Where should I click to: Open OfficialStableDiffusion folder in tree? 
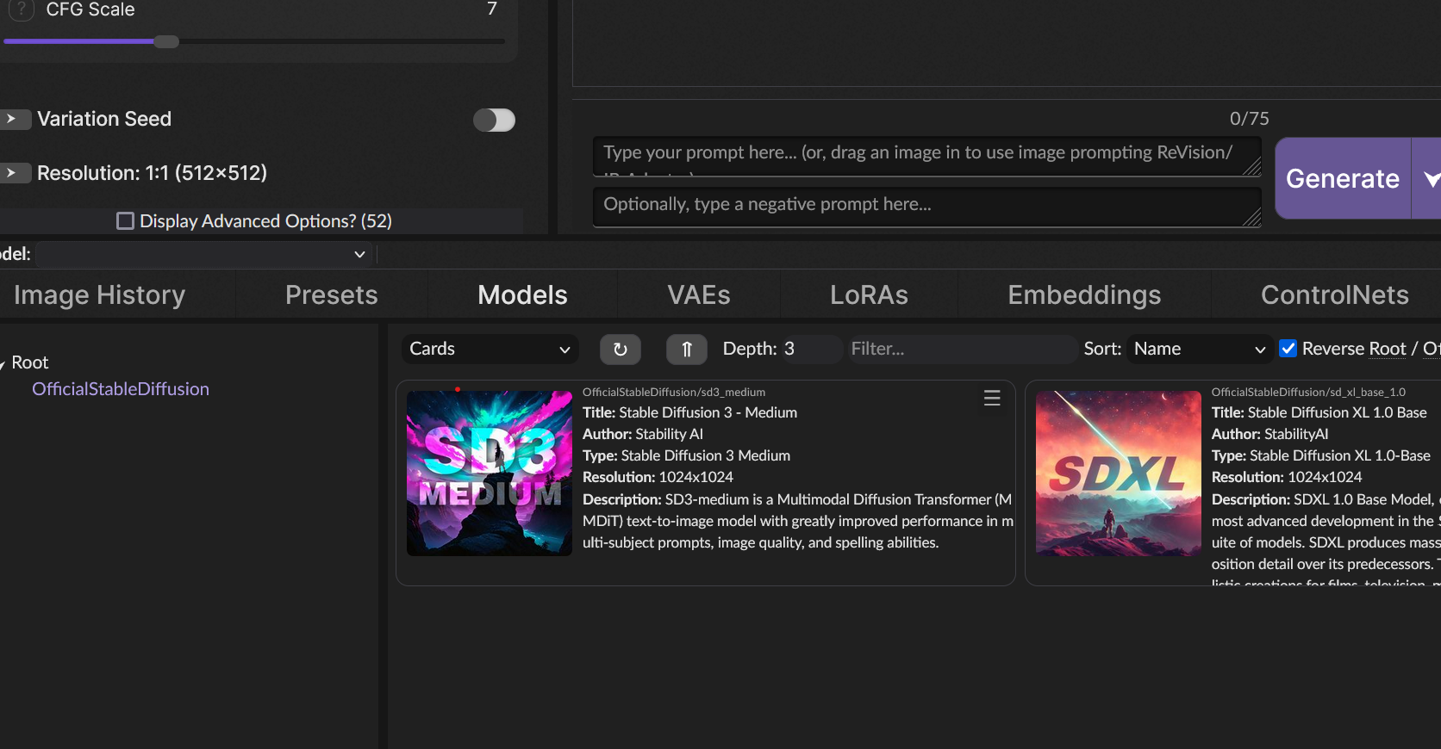121,389
